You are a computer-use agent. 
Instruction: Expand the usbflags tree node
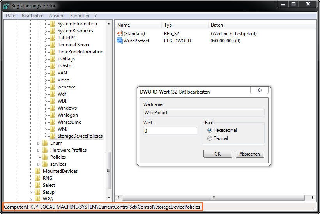click(x=46, y=59)
